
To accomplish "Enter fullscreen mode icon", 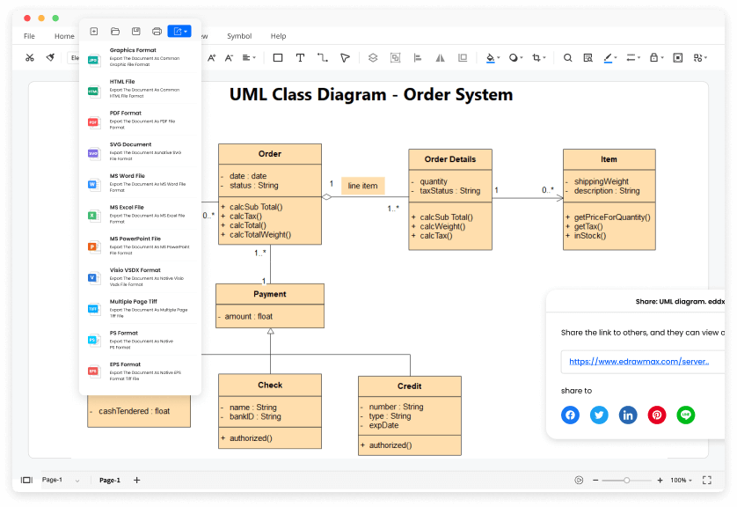I will pos(707,481).
